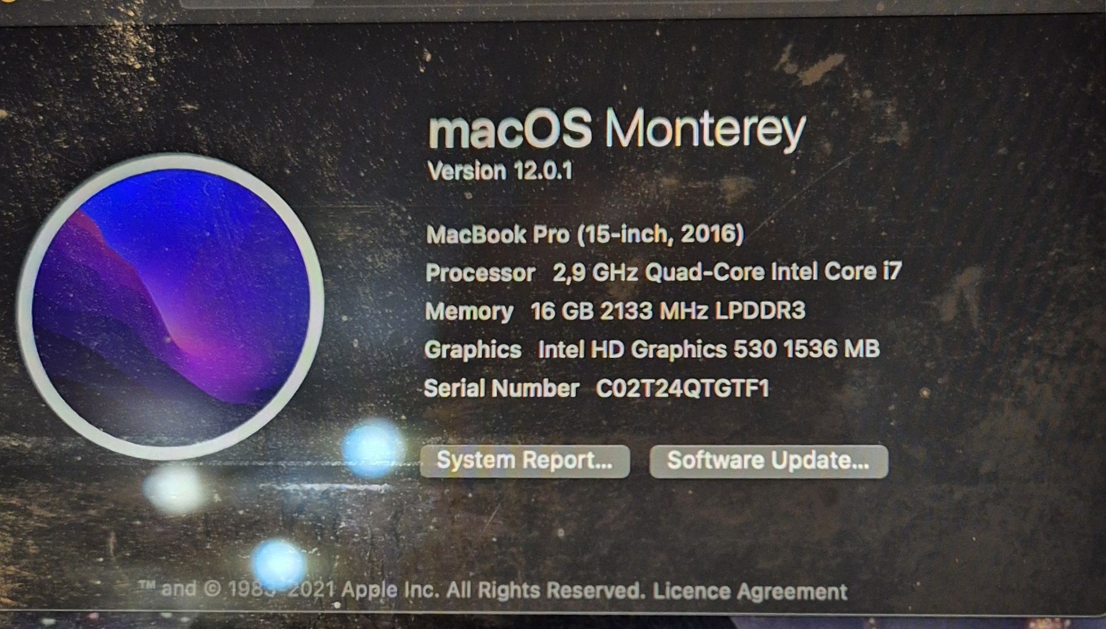
Task: Click the Processor label
Action: [x=481, y=273]
